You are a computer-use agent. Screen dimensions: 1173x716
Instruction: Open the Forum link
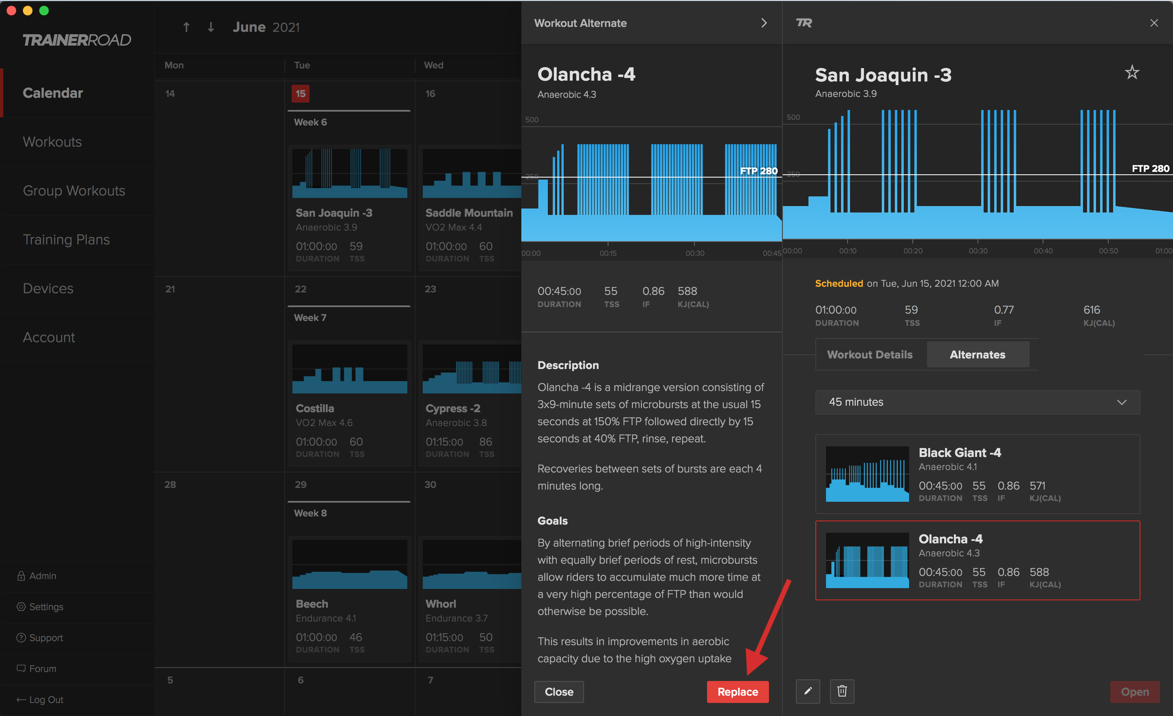(43, 668)
